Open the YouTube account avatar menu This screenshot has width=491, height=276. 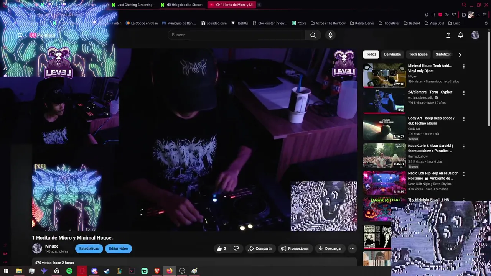click(x=475, y=35)
